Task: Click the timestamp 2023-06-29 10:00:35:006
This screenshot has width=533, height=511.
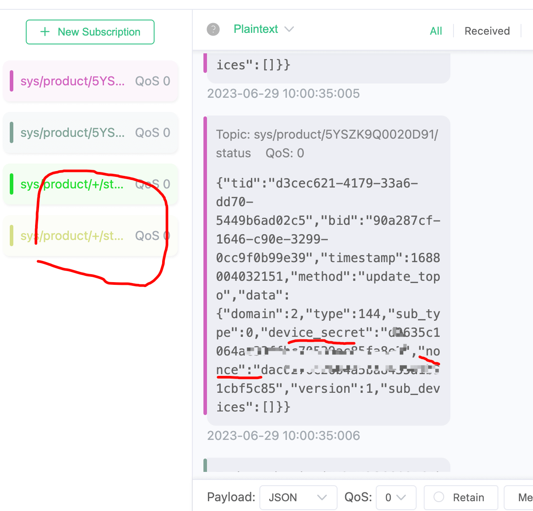Action: (283, 436)
